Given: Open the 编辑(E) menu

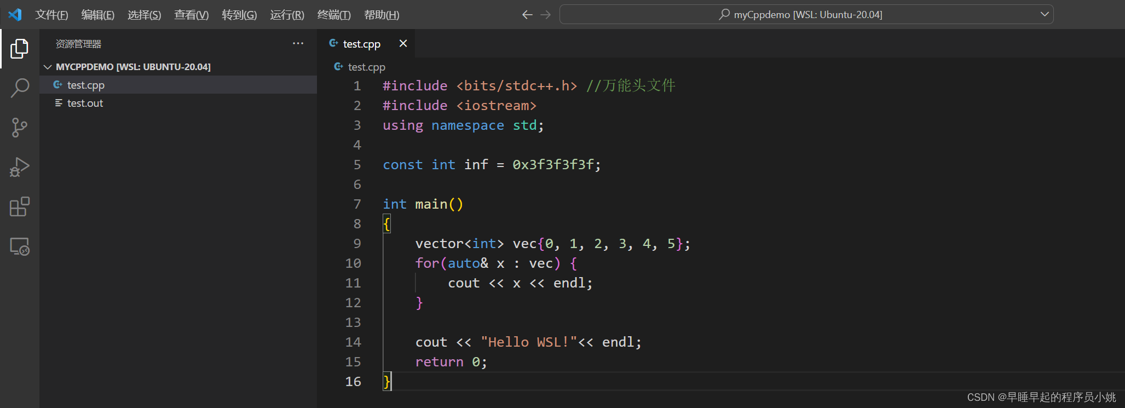Looking at the screenshot, I should pyautogui.click(x=98, y=15).
